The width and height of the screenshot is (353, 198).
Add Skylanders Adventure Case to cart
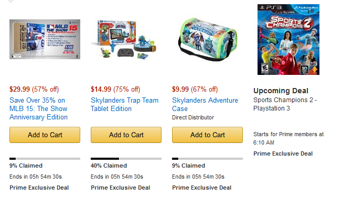207,135
